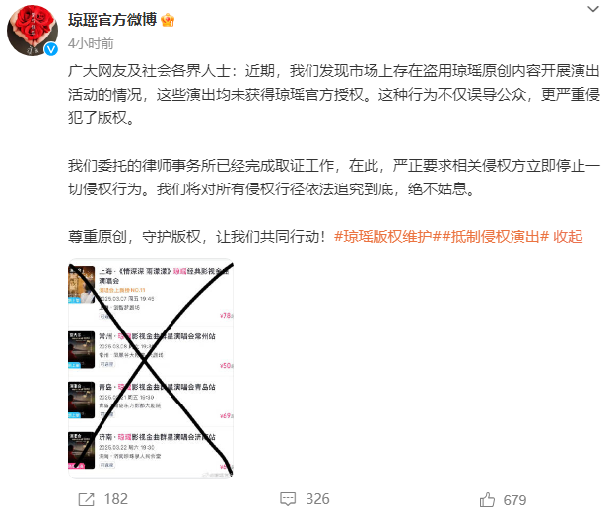Viewport: 615px width, 514px height.
Task: Click the 青岛站 concert poster thumbnail in image
Action: pos(81,400)
